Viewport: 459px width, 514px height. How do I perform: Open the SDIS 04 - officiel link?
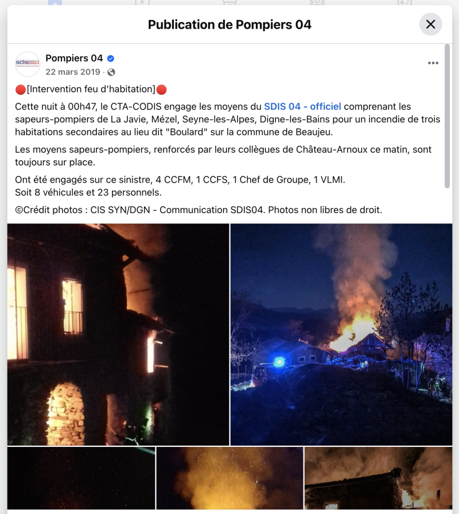pos(302,107)
